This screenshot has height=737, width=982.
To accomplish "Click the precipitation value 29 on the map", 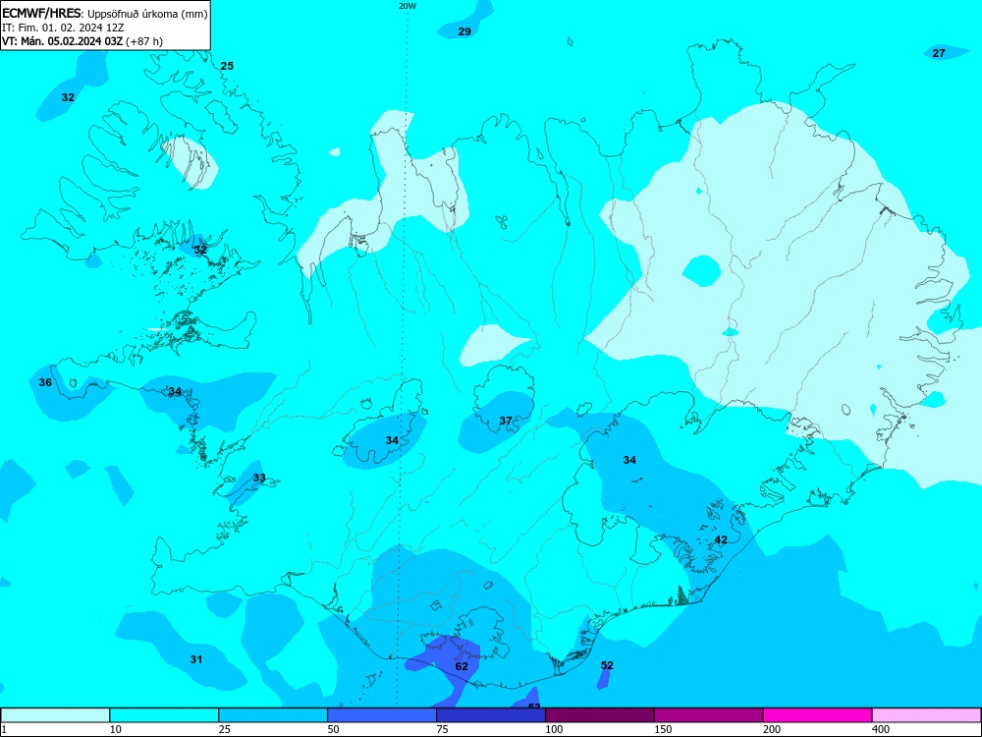I will (x=464, y=31).
